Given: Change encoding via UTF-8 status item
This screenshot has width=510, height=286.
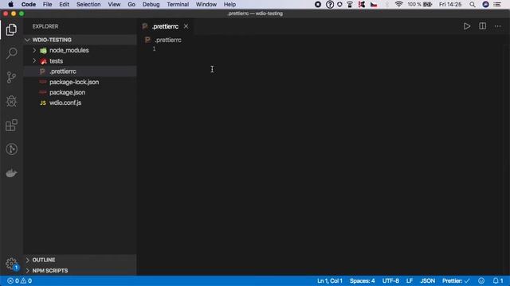Looking at the screenshot, I should pyautogui.click(x=390, y=280).
